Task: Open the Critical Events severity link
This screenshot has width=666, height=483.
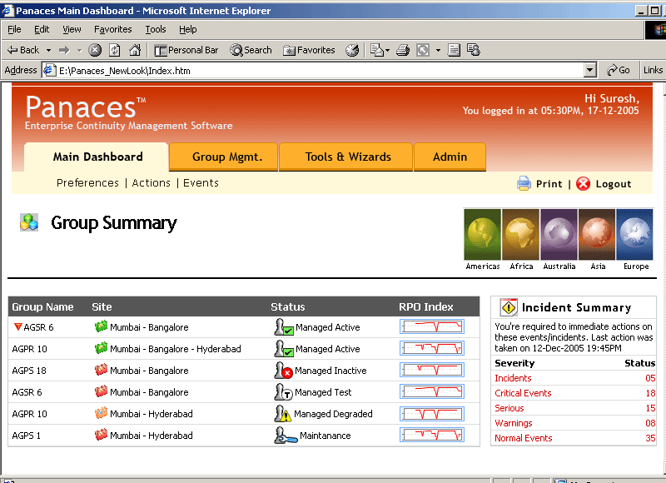Action: (523, 393)
